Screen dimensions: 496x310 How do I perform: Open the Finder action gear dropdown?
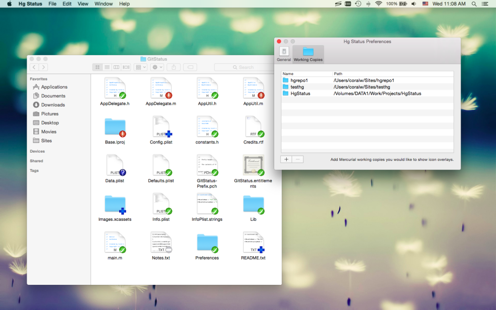coord(157,67)
